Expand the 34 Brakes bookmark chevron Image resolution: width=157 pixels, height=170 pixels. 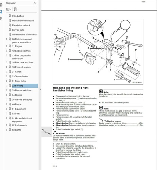pyautogui.click(x=7, y=95)
